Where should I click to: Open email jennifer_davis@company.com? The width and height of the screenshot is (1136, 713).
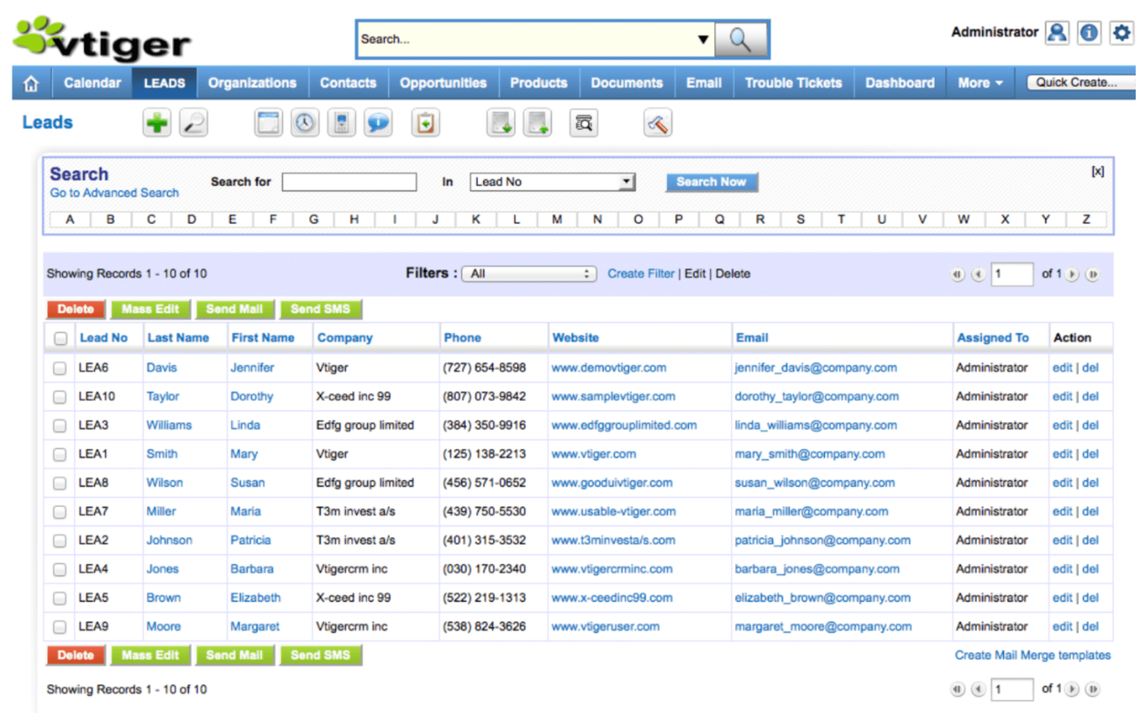click(x=816, y=368)
